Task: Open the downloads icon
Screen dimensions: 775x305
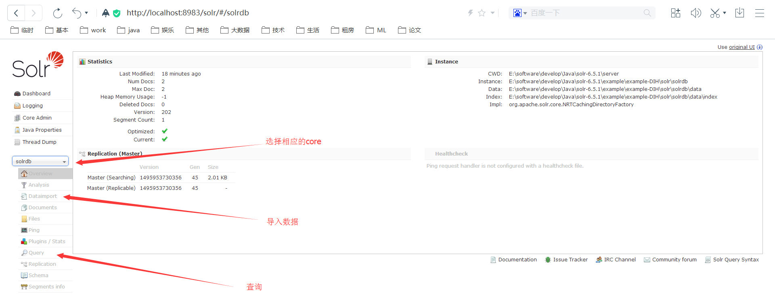Action: 739,13
